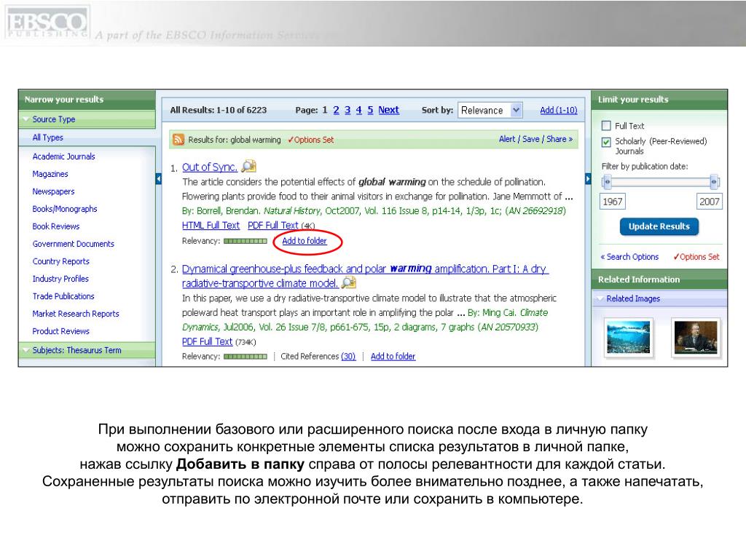Image resolution: width=746 pixels, height=559 pixels.
Task: Click the publication date slider track
Action: pyautogui.click(x=660, y=181)
